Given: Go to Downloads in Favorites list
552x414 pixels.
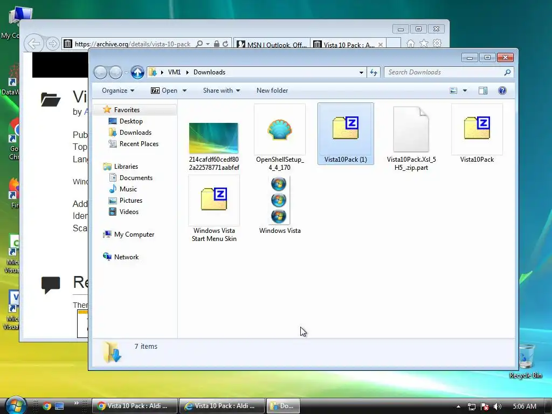Looking at the screenshot, I should pos(135,133).
